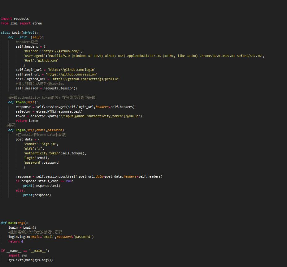Click the 'selector = etree.HTML(response.text)' line
287x267 pixels.
[x=49, y=111]
